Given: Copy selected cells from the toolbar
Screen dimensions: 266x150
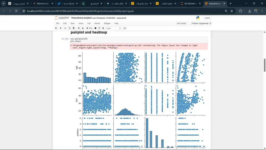Looking at the screenshot, I should point(69,28).
